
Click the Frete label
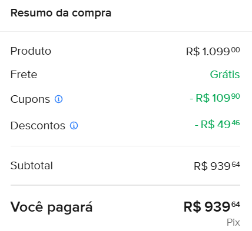tap(24, 75)
